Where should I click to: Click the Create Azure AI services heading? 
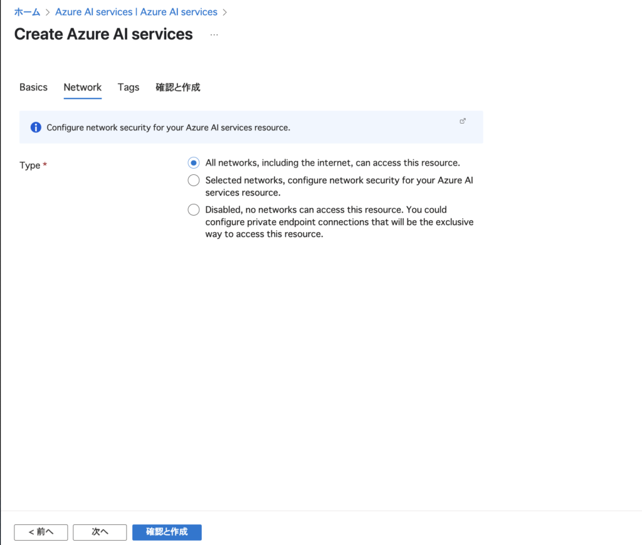tap(103, 34)
